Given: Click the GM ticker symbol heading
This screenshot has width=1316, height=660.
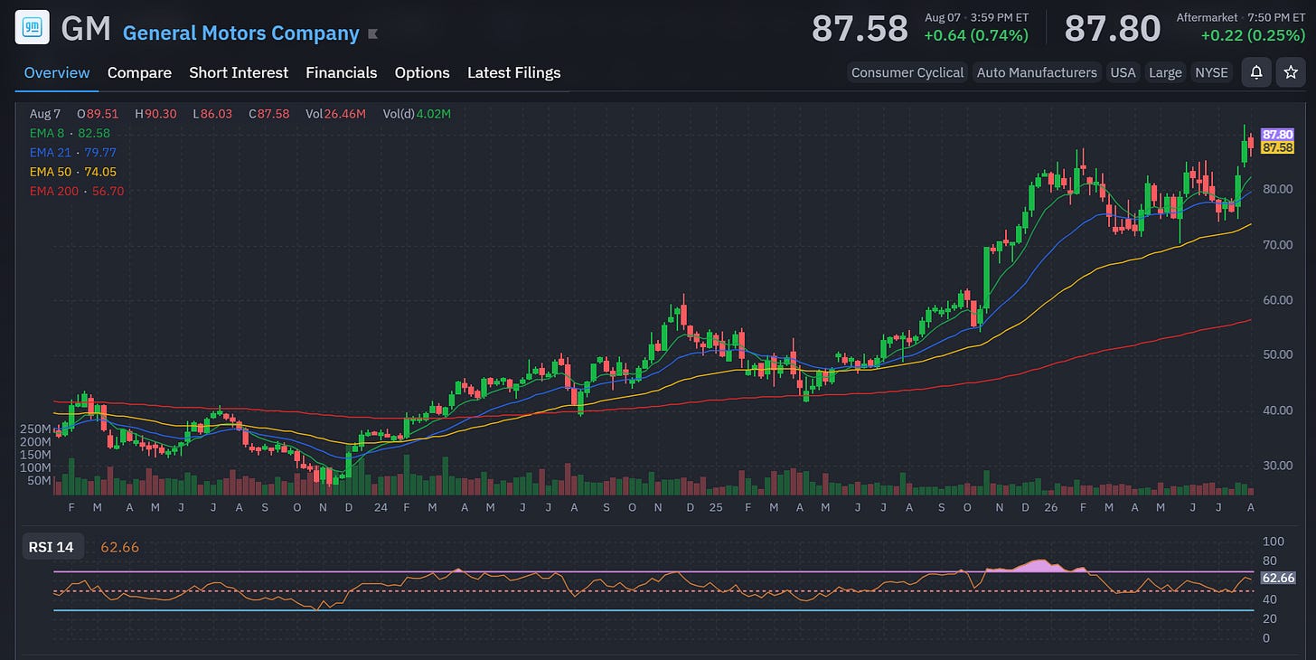Looking at the screenshot, I should click(x=86, y=29).
